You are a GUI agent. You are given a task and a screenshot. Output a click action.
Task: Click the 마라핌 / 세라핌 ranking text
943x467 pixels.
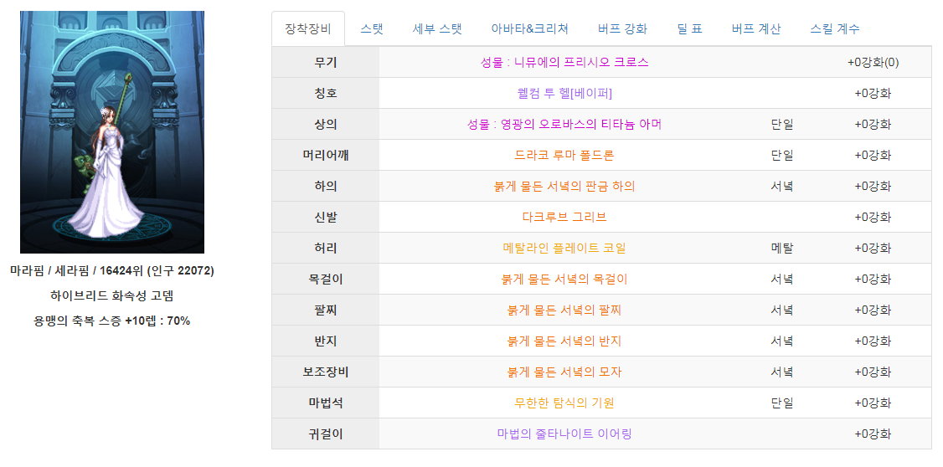(112, 270)
